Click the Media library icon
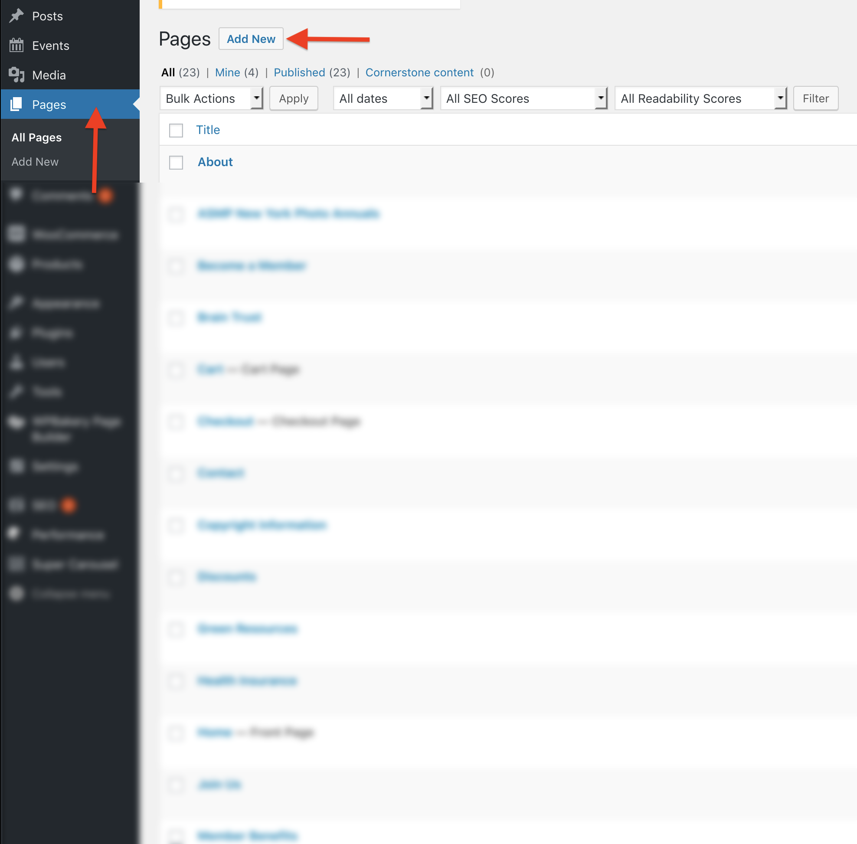 (x=16, y=75)
